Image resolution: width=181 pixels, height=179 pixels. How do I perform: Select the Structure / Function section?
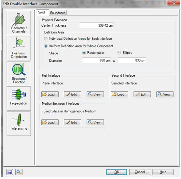click(19, 73)
